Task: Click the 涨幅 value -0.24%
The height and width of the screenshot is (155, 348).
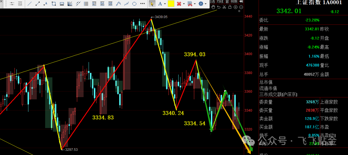Action: 313,47
